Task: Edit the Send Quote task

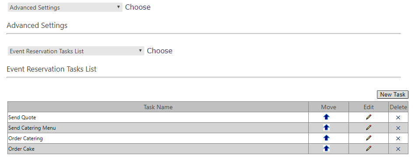Action: 368,117
